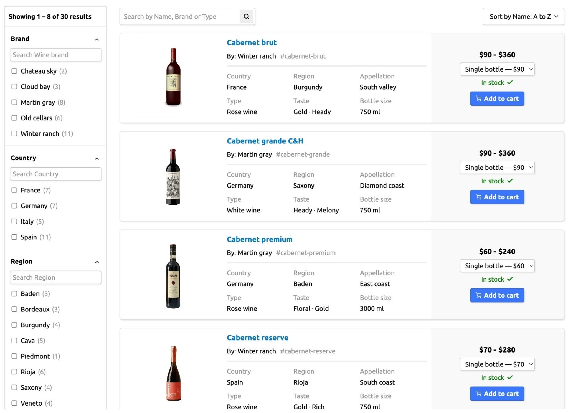Tick the Burgundy region checkbox
This screenshot has height=413, width=568.
pyautogui.click(x=14, y=325)
